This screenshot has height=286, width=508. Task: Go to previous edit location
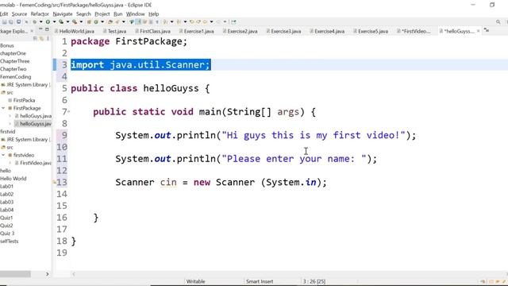tap(192, 21)
